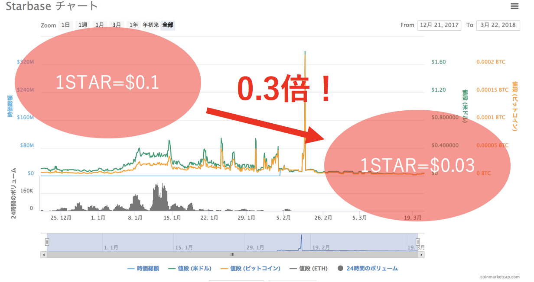The width and height of the screenshot is (534, 282).
Task: Click the navigator scrollbar left arrow
Action: (x=44, y=255)
